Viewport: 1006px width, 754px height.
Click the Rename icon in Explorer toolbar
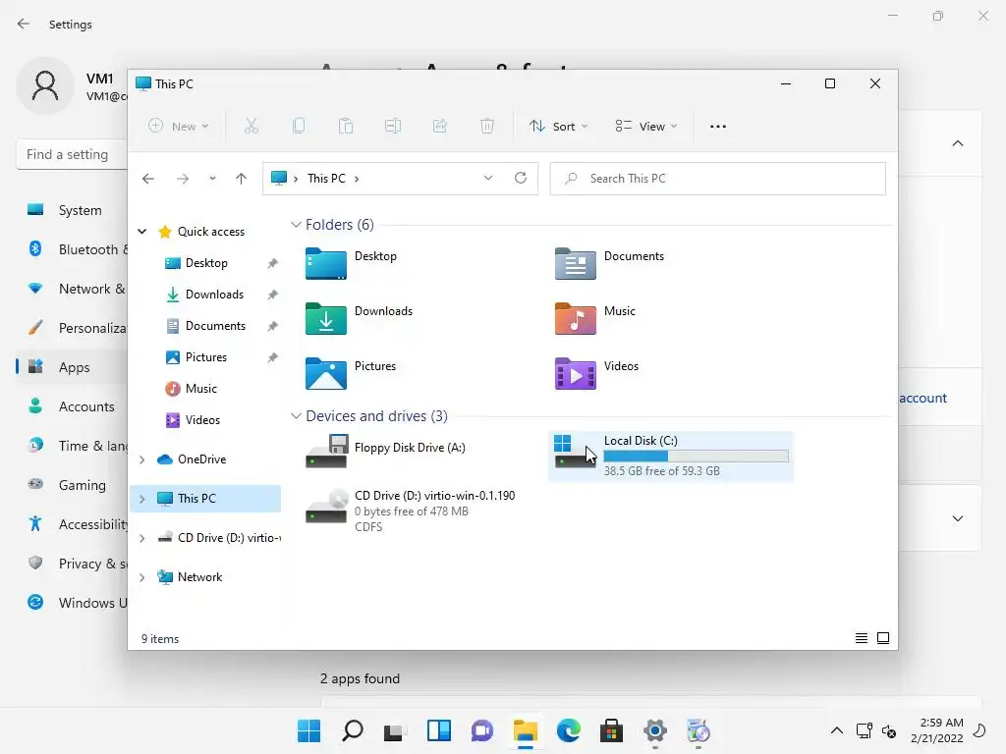[393, 126]
